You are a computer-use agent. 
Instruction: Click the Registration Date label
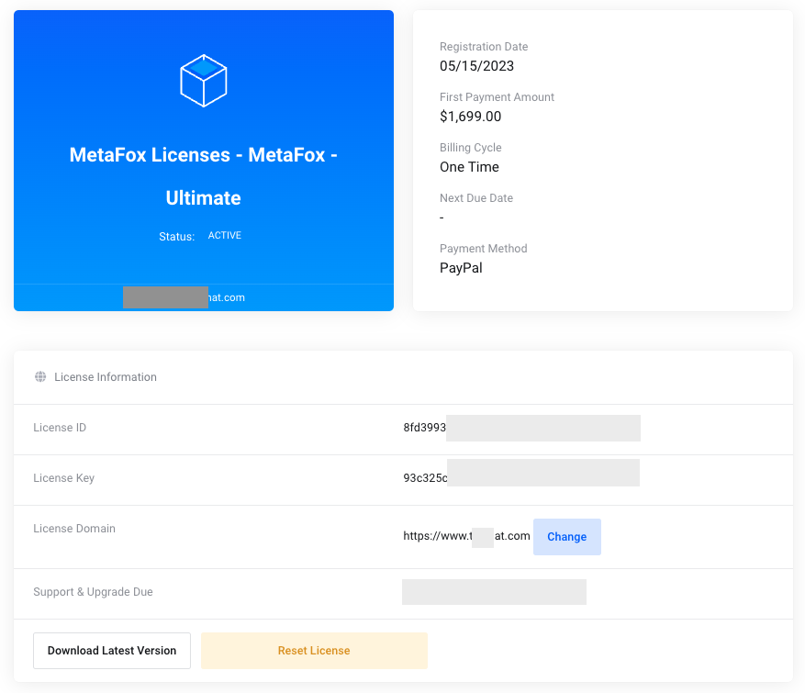click(x=484, y=47)
